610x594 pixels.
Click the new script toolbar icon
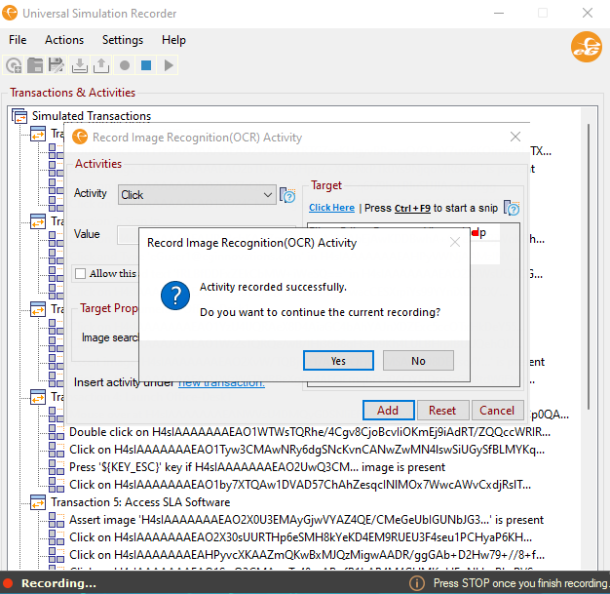point(14,65)
